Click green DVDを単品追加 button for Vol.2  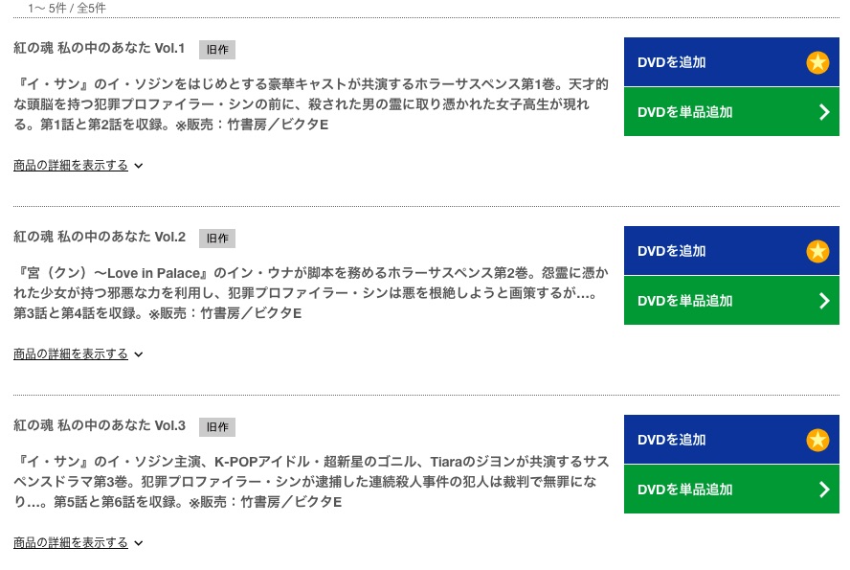731,301
